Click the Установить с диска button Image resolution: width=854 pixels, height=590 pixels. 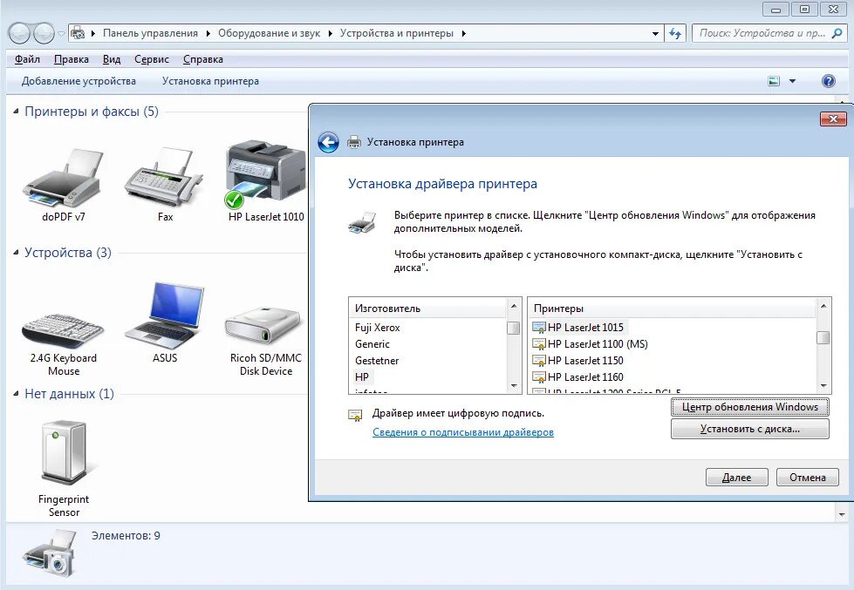(x=750, y=429)
